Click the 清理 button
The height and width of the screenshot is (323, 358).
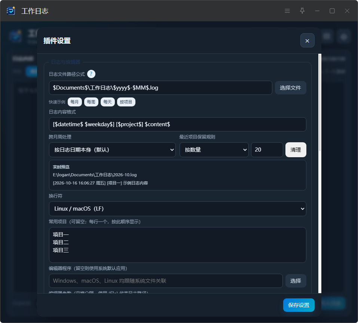[296, 150]
